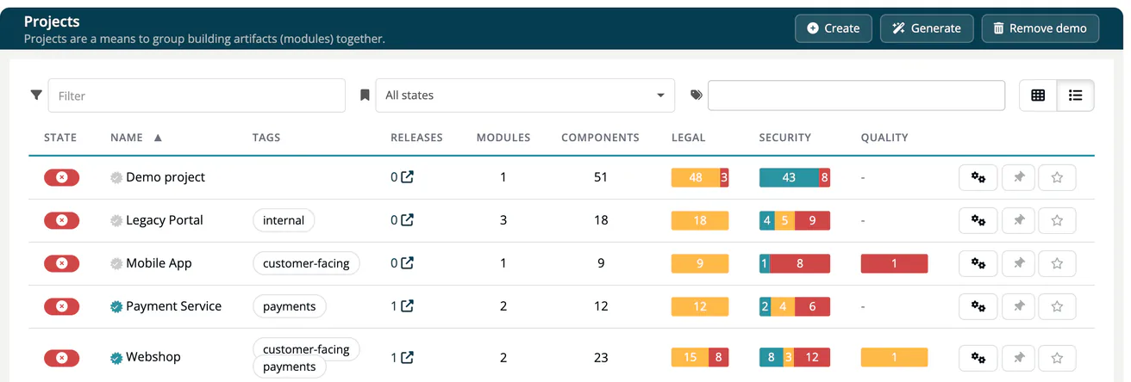Click Payment Service legal bar showing 12
Image resolution: width=1131 pixels, height=382 pixels.
[700, 306]
